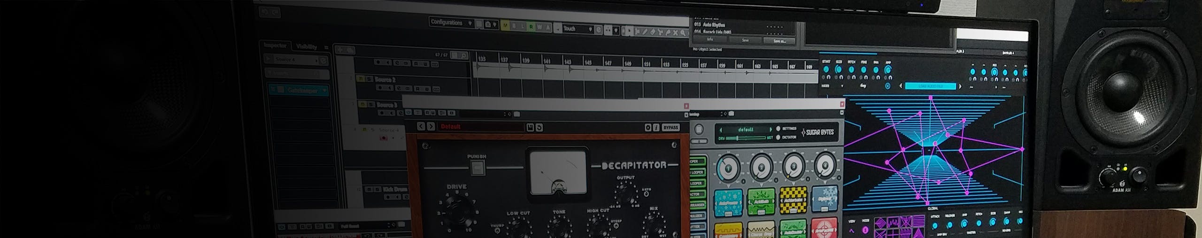Toggle the Punish switch on Decapitator
The image size is (1202, 238).
[x=477, y=167]
